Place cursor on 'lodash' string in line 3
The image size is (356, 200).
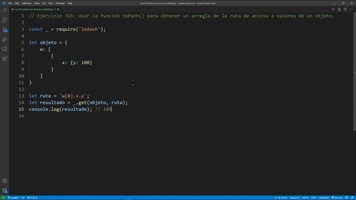(90, 29)
